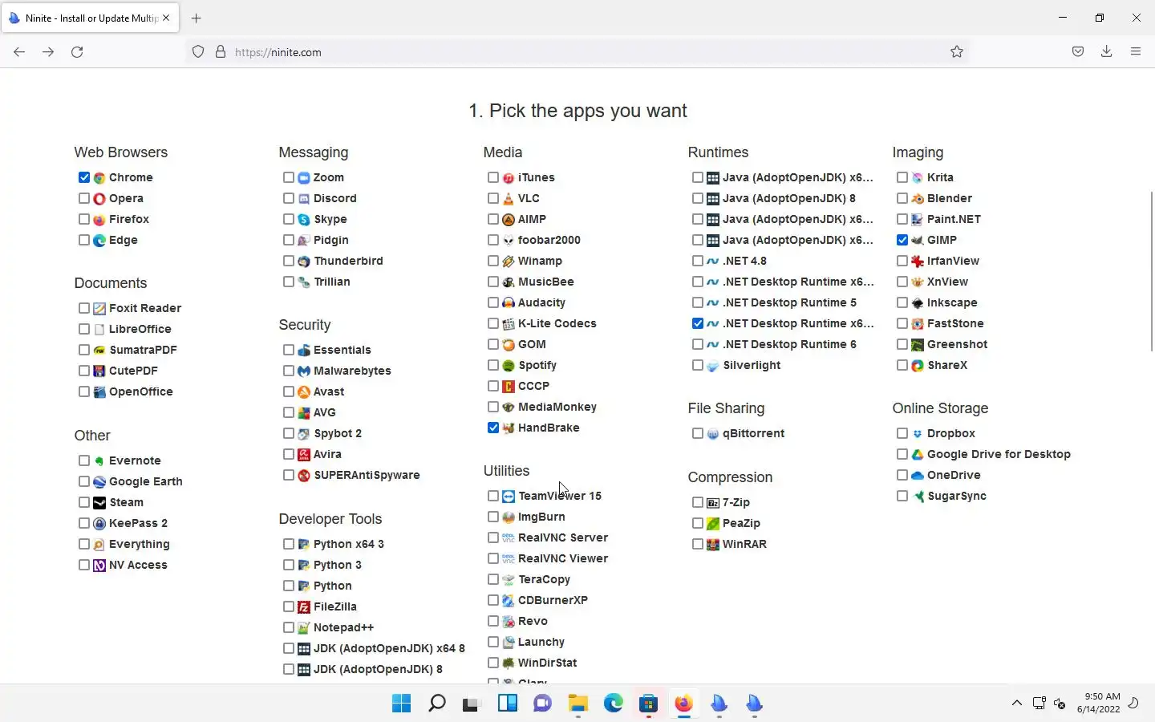This screenshot has height=722, width=1155.
Task: Open File Explorer from taskbar
Action: (578, 704)
